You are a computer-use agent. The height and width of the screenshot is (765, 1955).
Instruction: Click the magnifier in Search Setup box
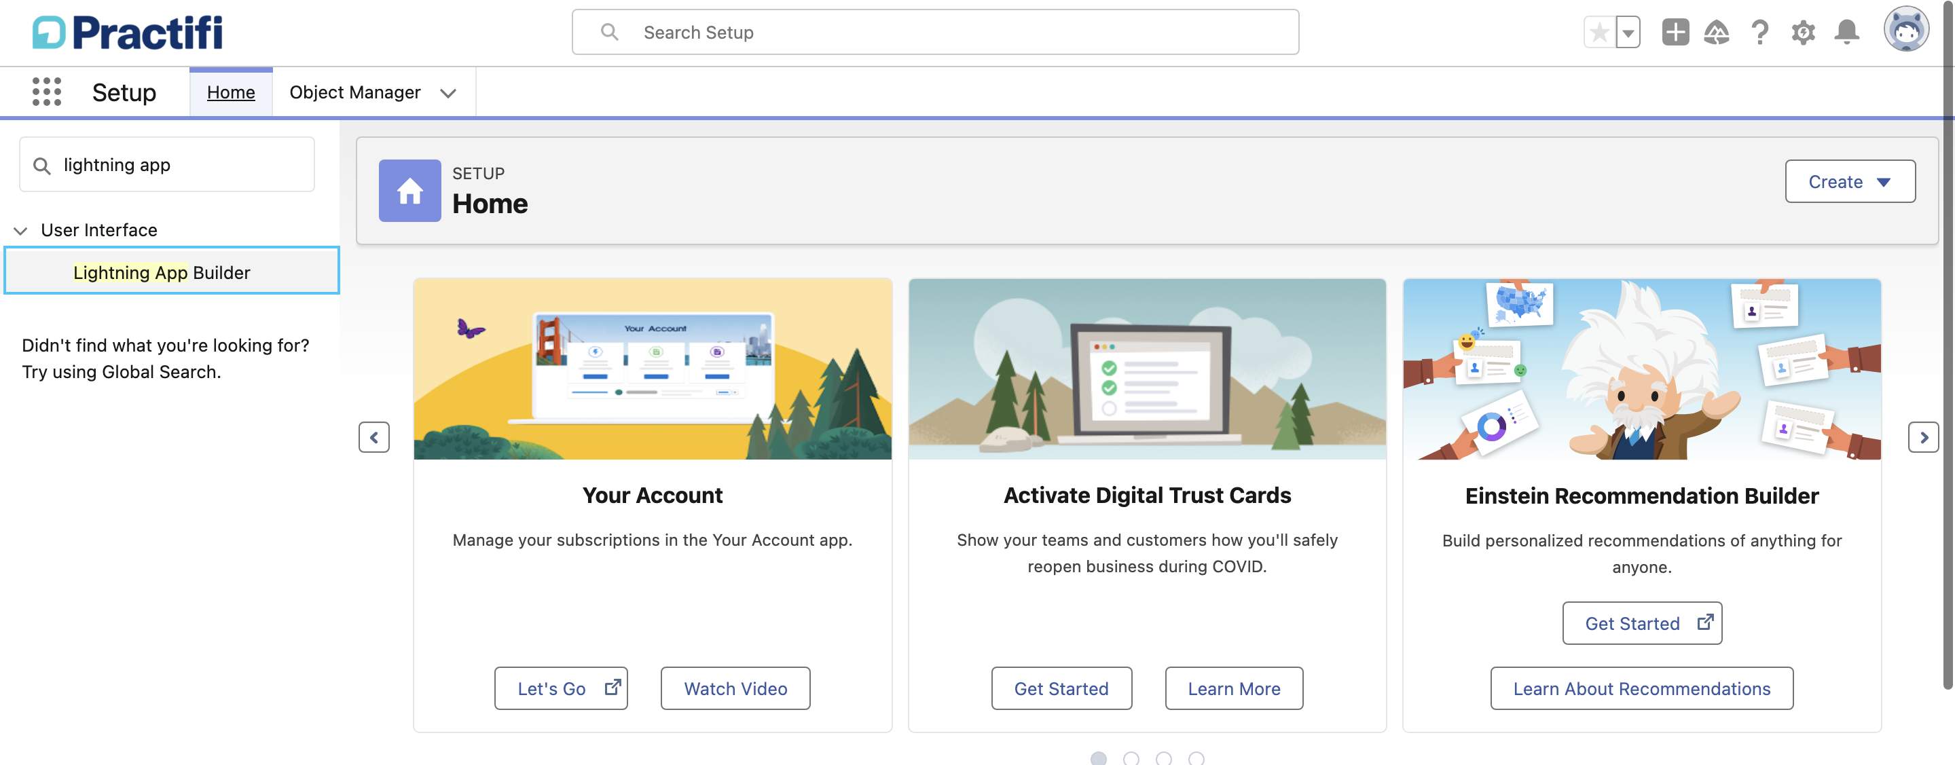click(609, 32)
